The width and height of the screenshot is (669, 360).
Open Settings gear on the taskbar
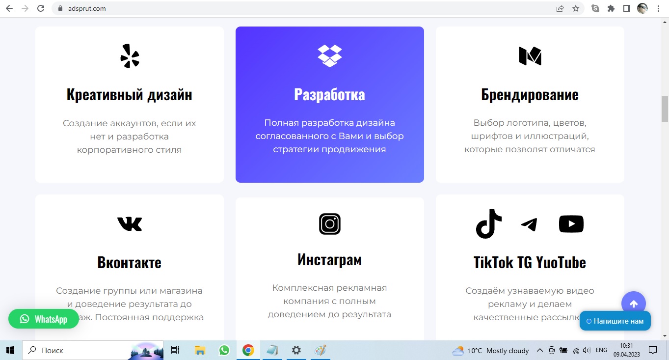[296, 350]
